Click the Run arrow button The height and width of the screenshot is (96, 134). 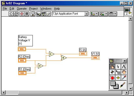[x=11, y=14]
